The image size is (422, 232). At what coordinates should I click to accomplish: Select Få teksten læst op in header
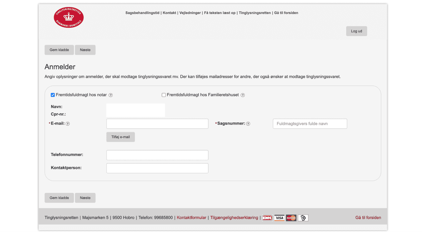click(x=220, y=13)
